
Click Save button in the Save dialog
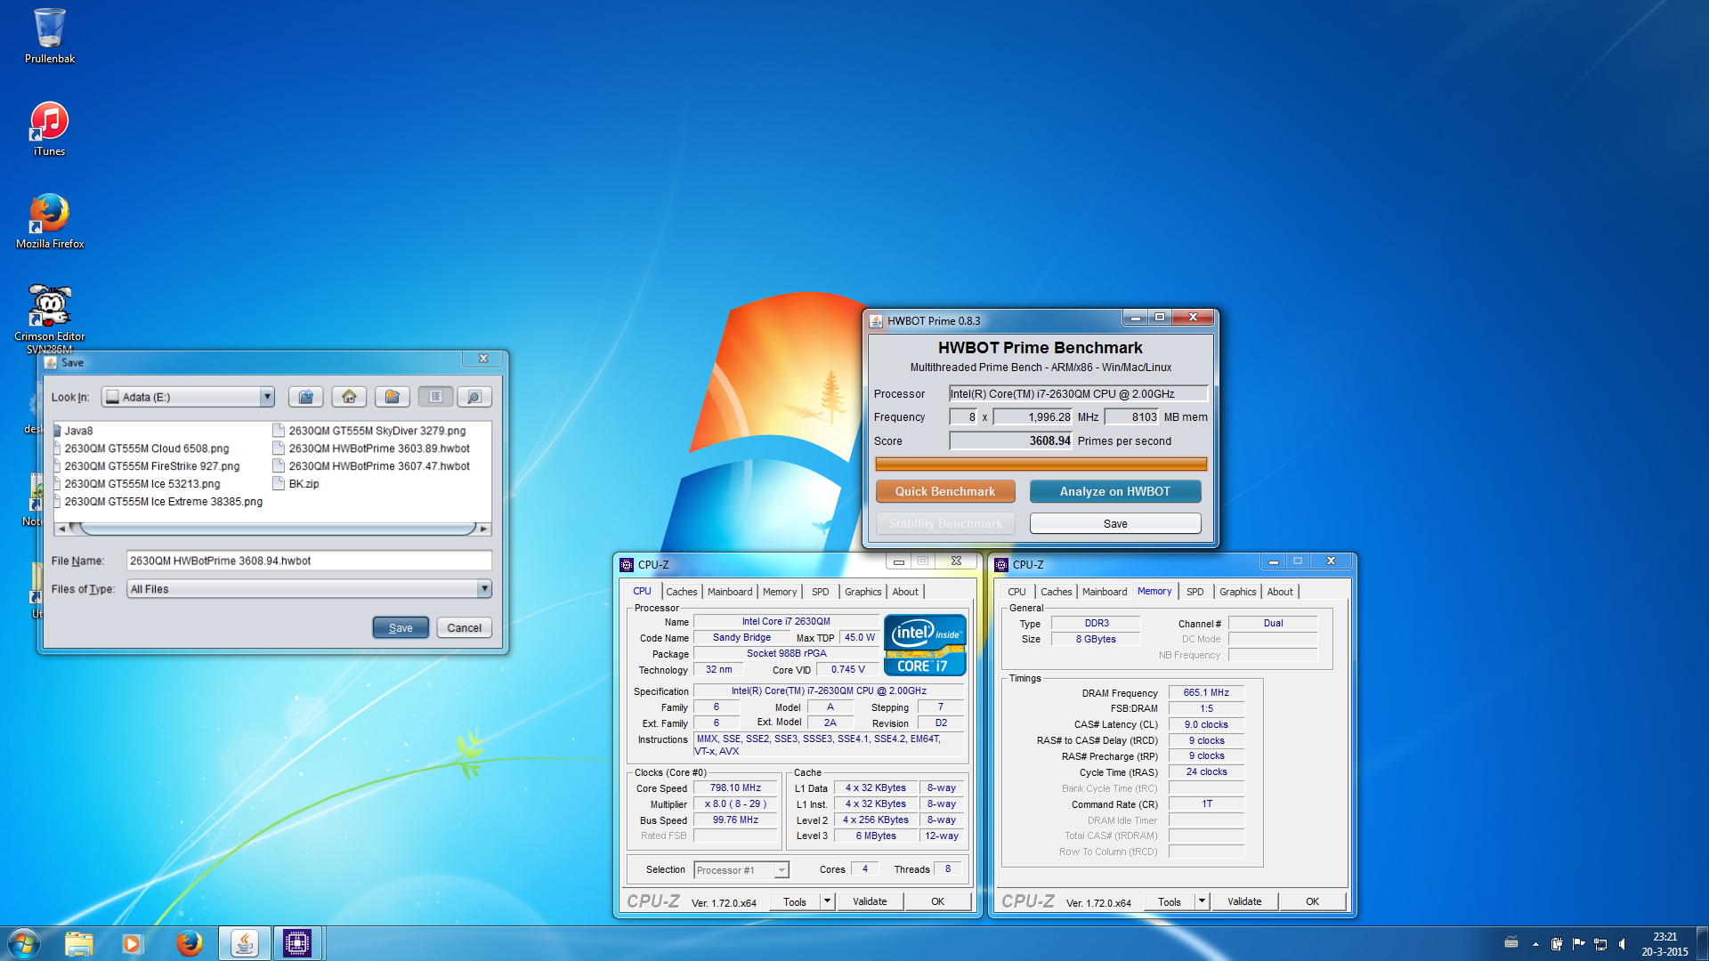pyautogui.click(x=401, y=627)
